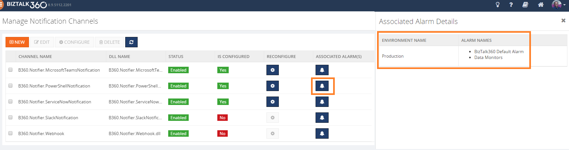Click B360.Notifier.ServiceNowNotification channel name
The height and width of the screenshot is (150, 569).
55,102
